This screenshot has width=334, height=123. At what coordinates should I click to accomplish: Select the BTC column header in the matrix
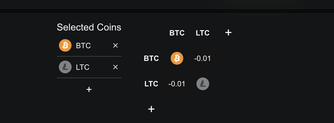click(x=177, y=33)
